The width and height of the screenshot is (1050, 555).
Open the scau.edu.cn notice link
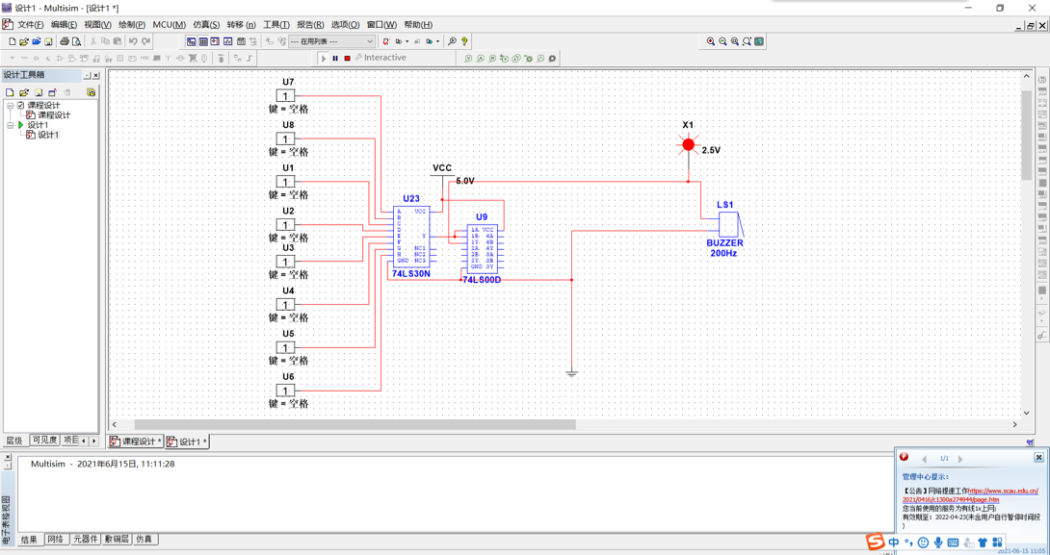(x=972, y=494)
